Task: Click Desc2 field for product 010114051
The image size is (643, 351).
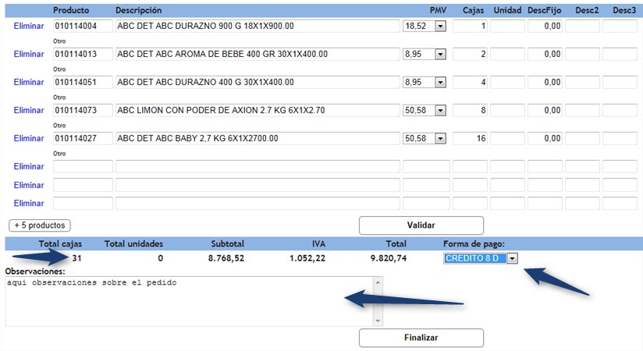Action: 583,82
